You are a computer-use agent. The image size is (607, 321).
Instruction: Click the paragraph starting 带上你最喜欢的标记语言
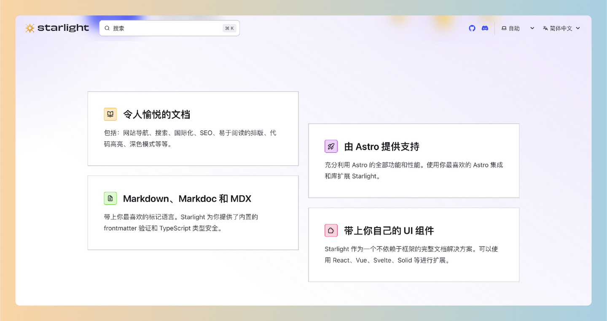click(181, 223)
